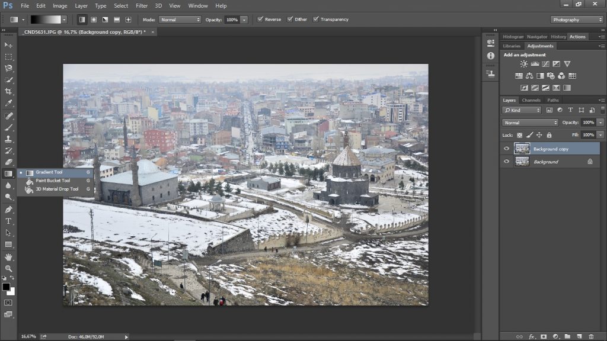Image resolution: width=607 pixels, height=341 pixels.
Task: Pick 3D Material Drop Tool
Action: [x=56, y=189]
